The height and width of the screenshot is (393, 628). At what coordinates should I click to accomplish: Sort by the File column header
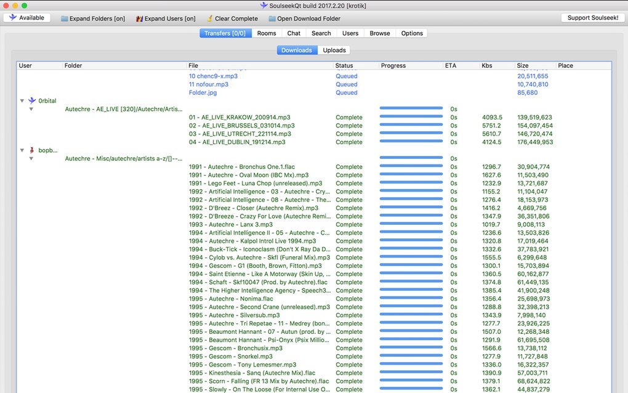(260, 66)
